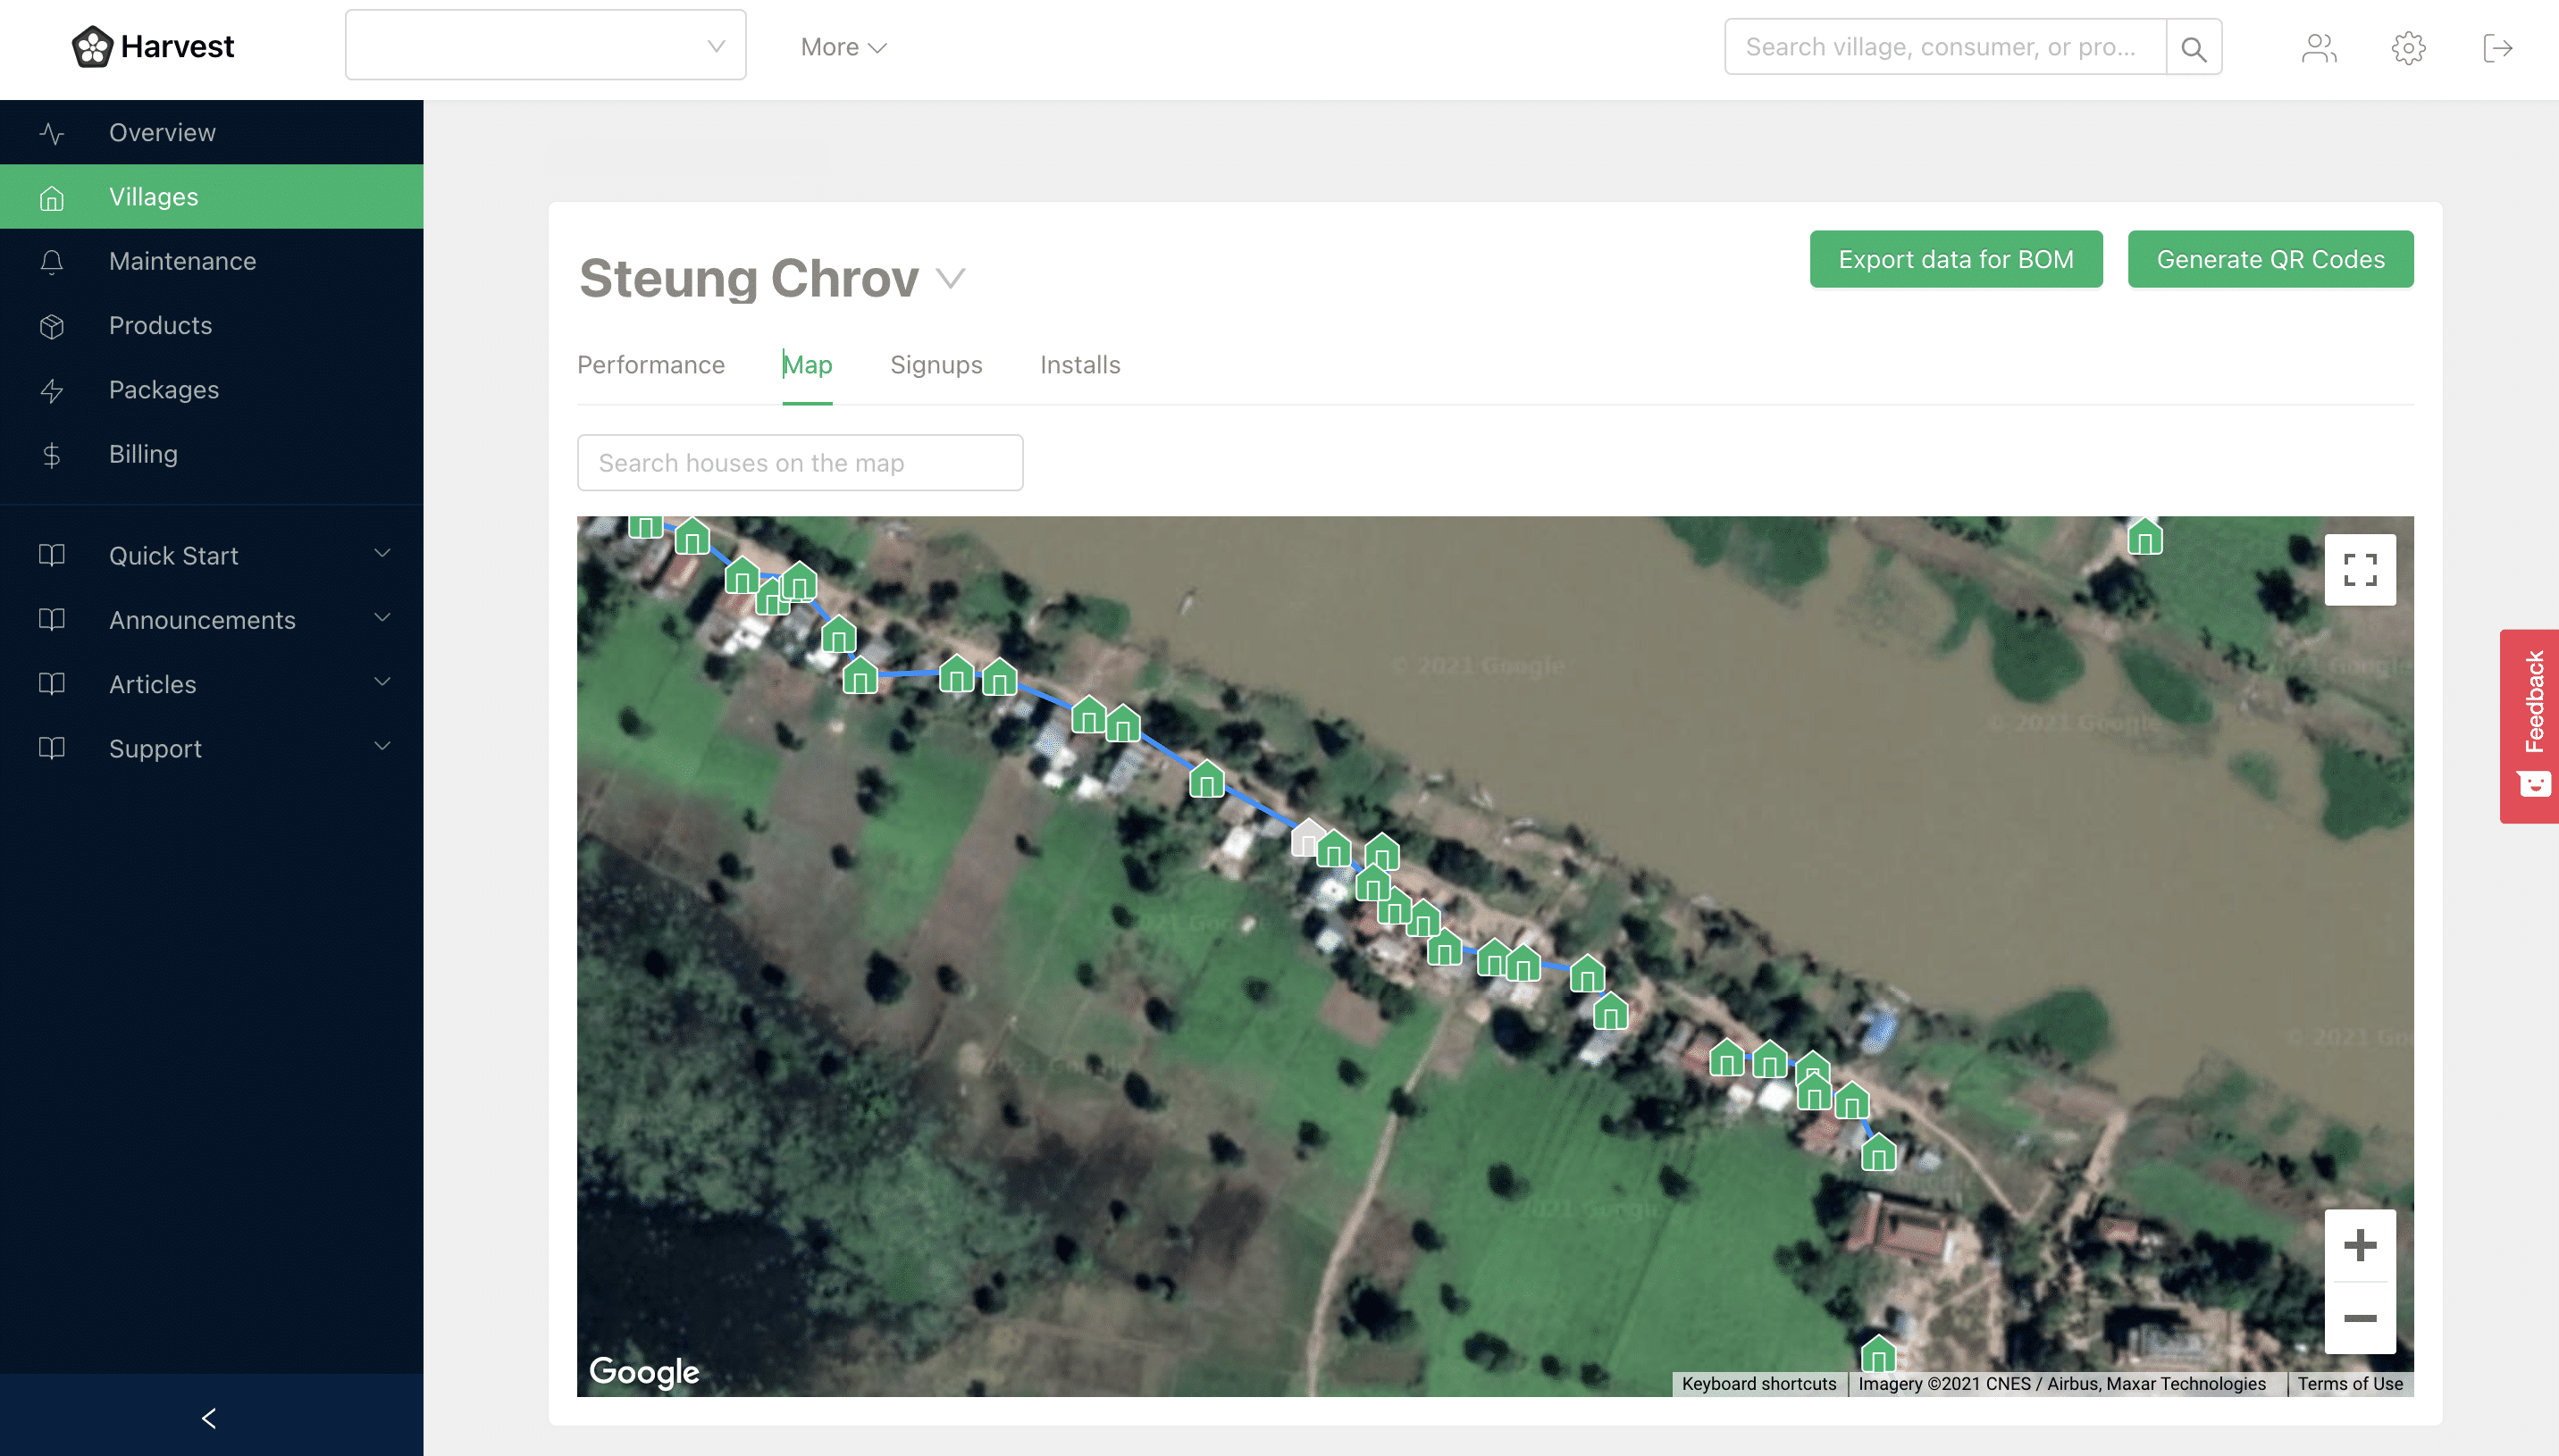Select the Products box icon

pyautogui.click(x=51, y=325)
